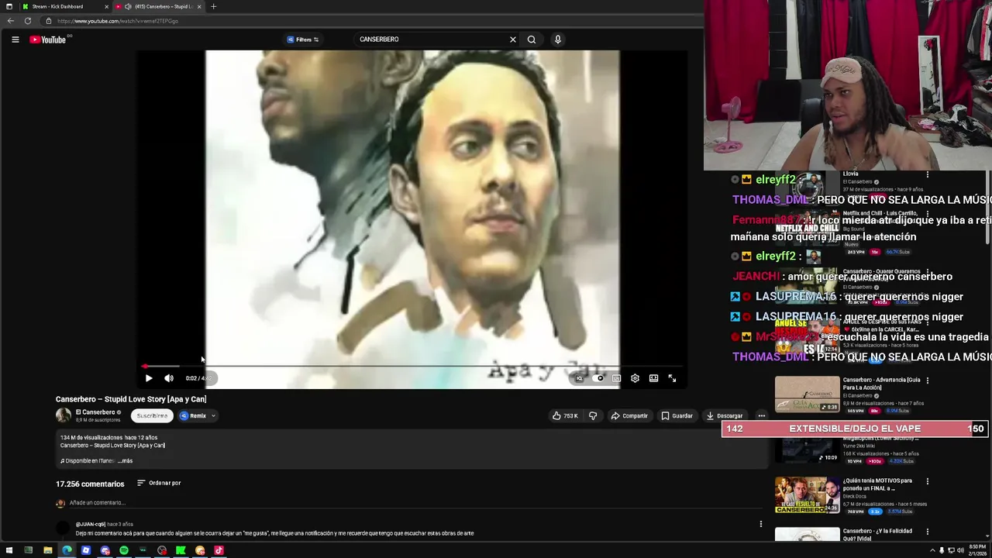The width and height of the screenshot is (992, 558).
Task: Start voice search with the microphone
Action: tap(557, 40)
